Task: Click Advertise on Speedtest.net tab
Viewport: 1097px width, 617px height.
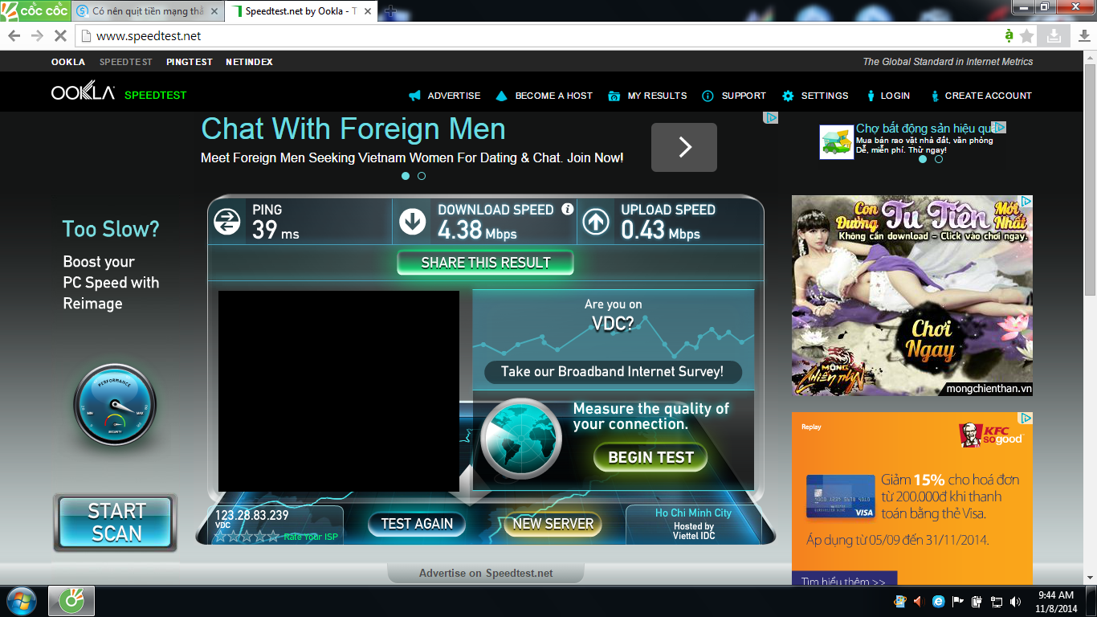Action: pos(486,573)
